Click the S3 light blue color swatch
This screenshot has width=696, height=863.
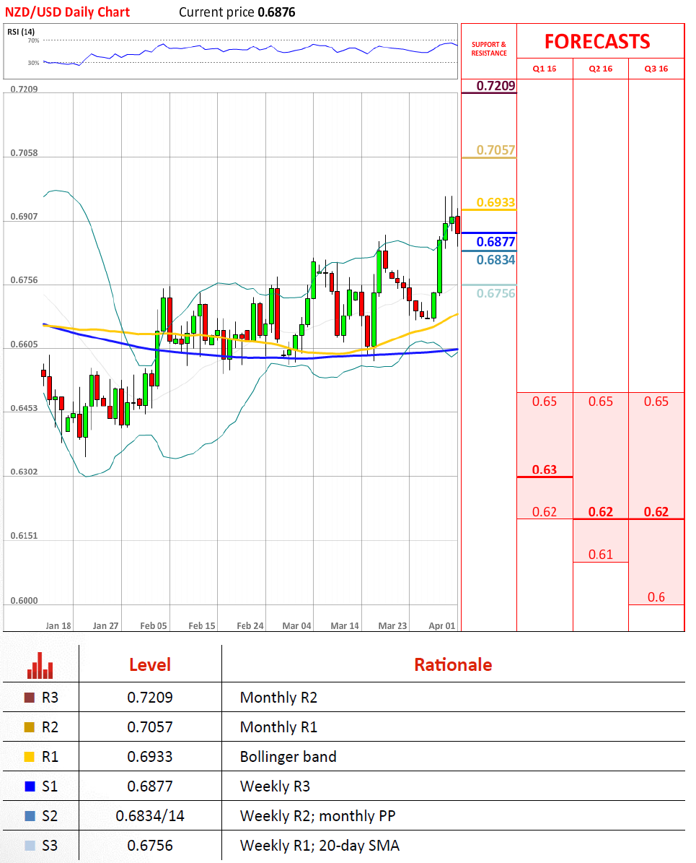tap(30, 846)
